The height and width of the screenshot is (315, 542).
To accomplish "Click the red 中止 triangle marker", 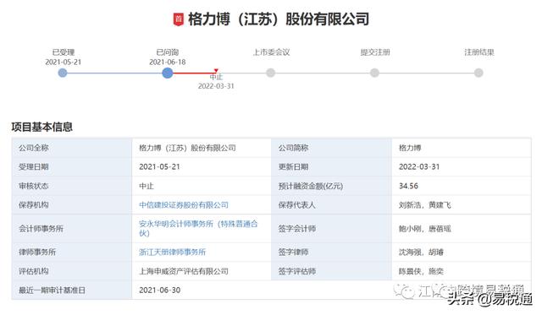I will click(216, 71).
